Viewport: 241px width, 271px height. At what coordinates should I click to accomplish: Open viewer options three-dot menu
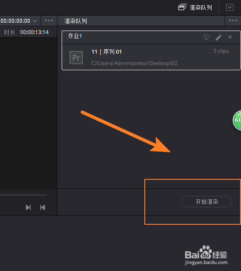click(49, 21)
